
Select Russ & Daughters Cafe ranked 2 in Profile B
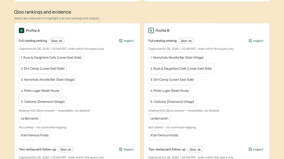tap(181, 68)
